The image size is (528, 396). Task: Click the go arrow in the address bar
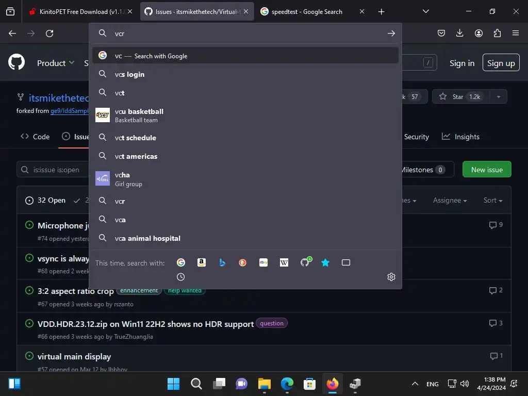391,34
